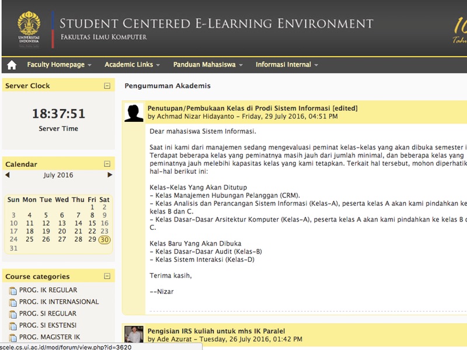Screen dimensions: 467x350
Task: Select day 15 in the calendar
Action: pyautogui.click(x=92, y=223)
